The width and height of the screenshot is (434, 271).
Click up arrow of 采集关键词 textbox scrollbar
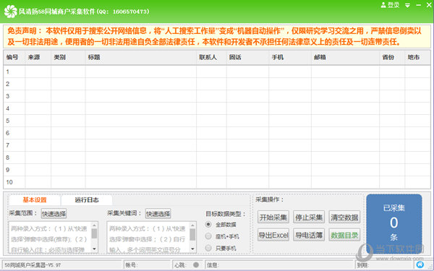tap(192, 225)
